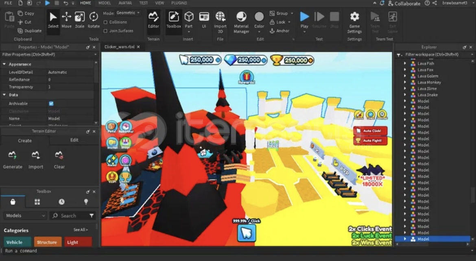Open Toolbox marketplace bag tab
This screenshot has height=261, width=476.
click(13, 202)
